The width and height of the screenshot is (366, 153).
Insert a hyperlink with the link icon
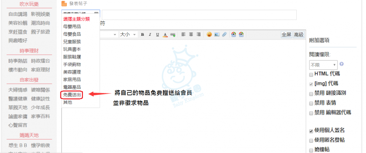[173, 35]
